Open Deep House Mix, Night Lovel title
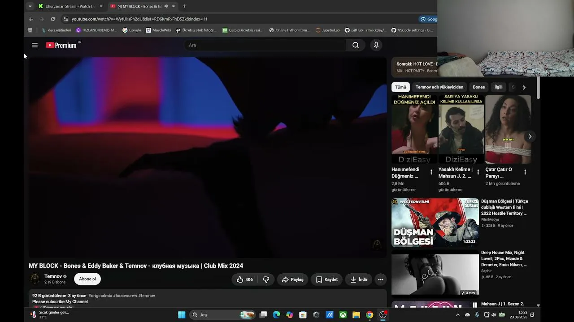 pyautogui.click(x=504, y=259)
